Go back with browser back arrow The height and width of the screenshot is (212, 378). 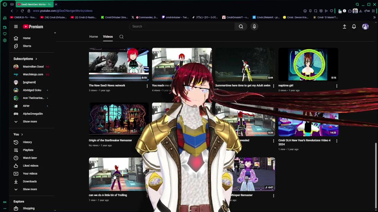tap(12, 11)
